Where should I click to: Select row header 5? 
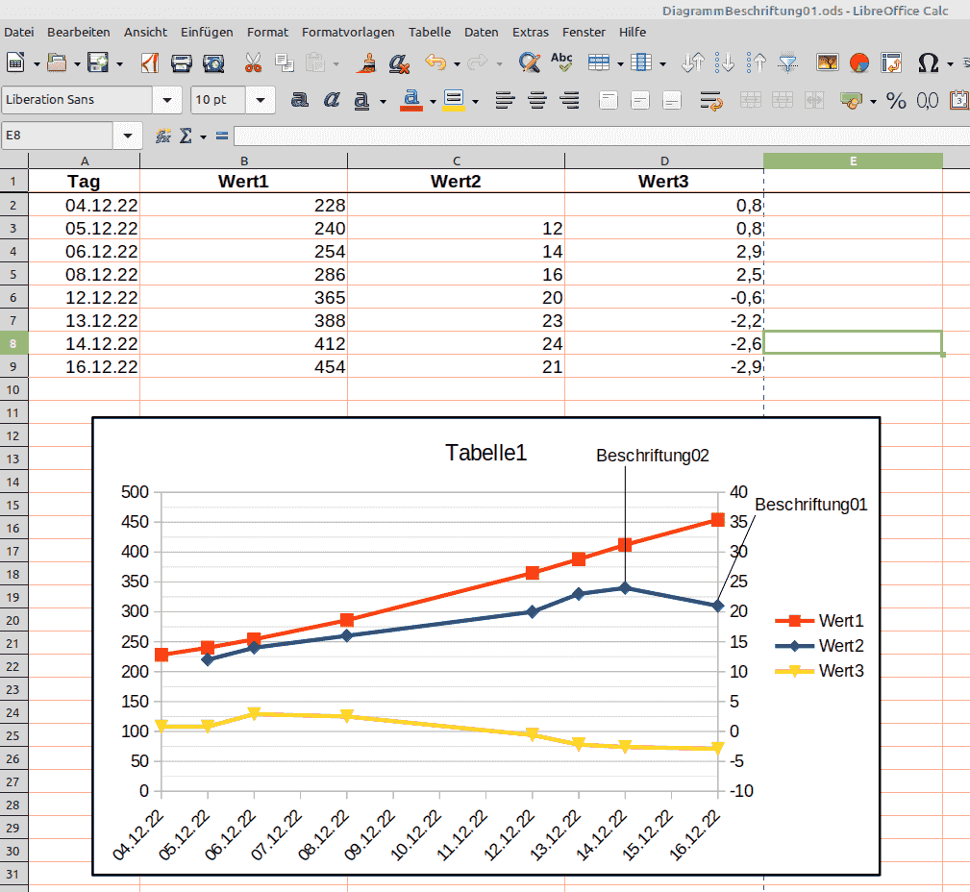pyautogui.click(x=13, y=274)
